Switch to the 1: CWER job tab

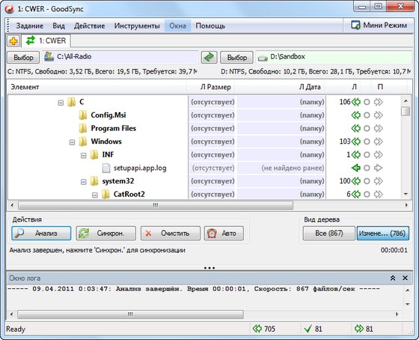(x=46, y=40)
